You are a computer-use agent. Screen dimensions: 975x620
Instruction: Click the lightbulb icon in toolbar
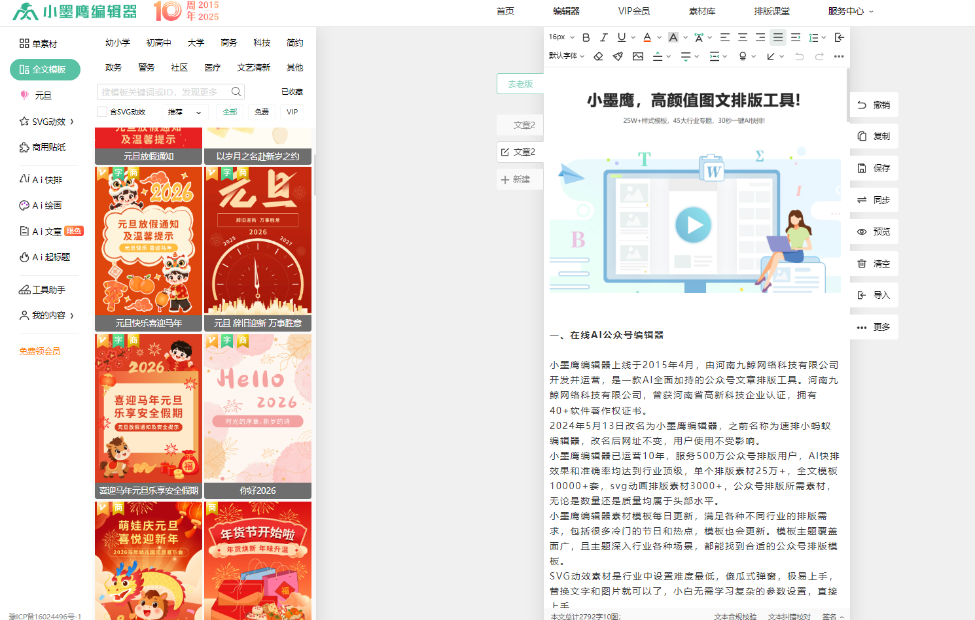click(x=743, y=56)
